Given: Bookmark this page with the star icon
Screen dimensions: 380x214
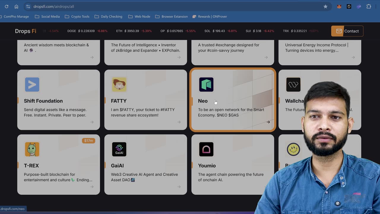Looking at the screenshot, I should [325, 7].
